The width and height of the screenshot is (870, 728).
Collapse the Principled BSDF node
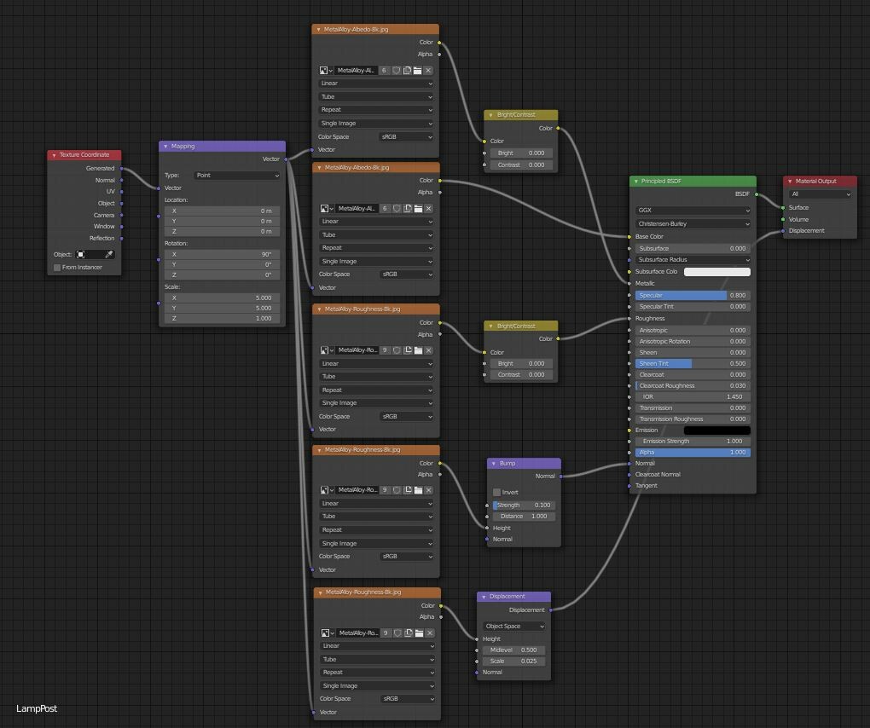click(x=635, y=182)
